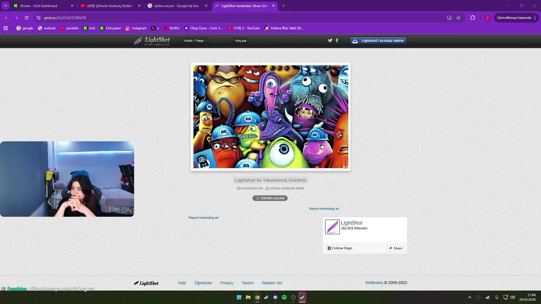
Task: Click the LightShot feather logo
Action: (152, 41)
